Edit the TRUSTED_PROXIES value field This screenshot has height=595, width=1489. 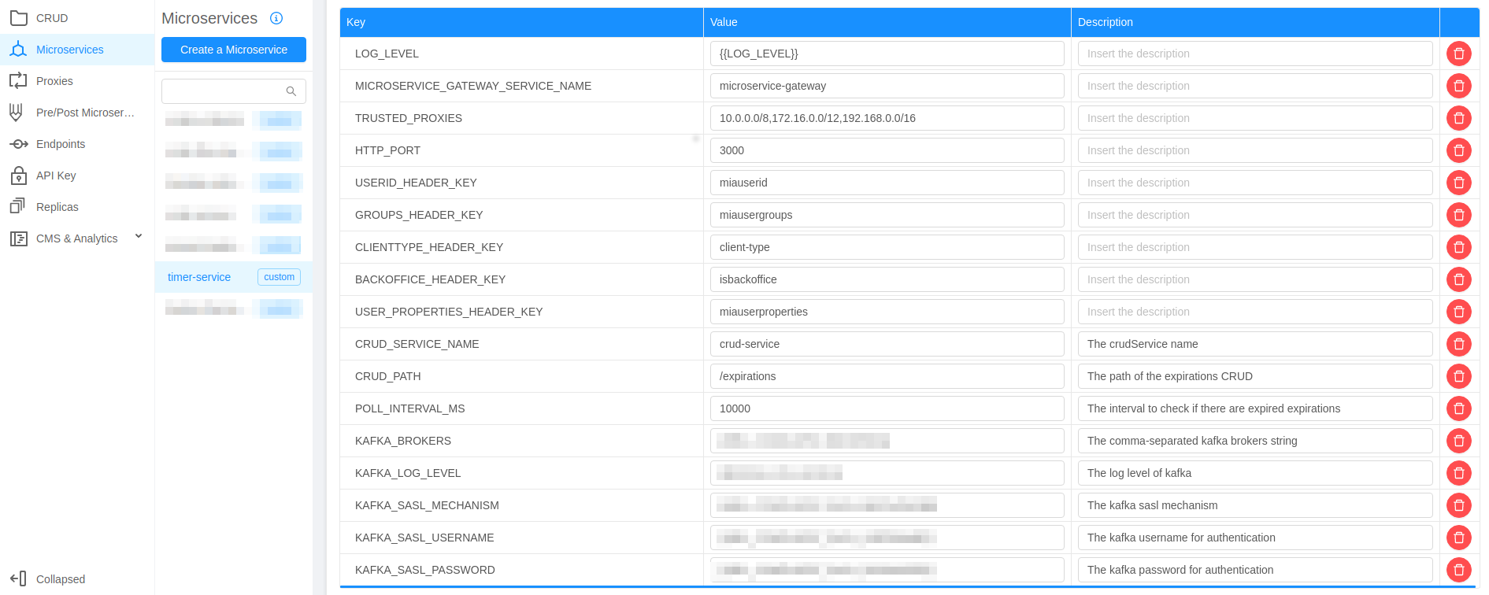point(887,118)
